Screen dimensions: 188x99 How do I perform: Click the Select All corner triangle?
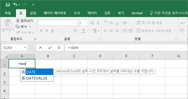[6, 56]
